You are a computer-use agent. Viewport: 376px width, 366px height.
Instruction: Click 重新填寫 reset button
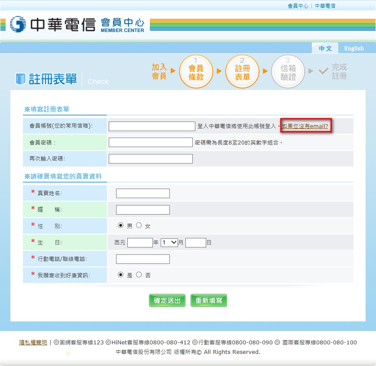(x=209, y=300)
